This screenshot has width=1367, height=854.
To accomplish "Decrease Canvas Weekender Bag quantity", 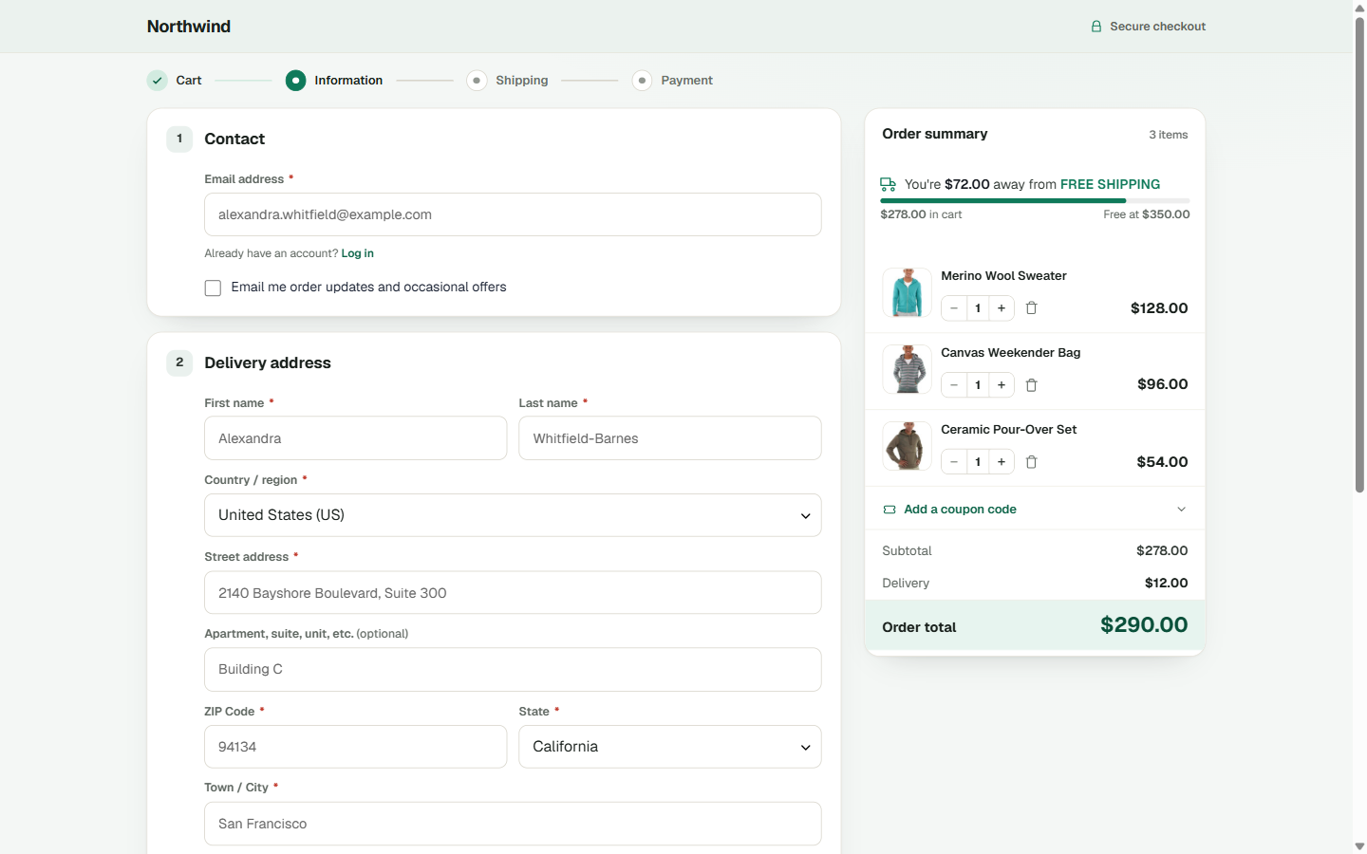I will click(x=954, y=385).
